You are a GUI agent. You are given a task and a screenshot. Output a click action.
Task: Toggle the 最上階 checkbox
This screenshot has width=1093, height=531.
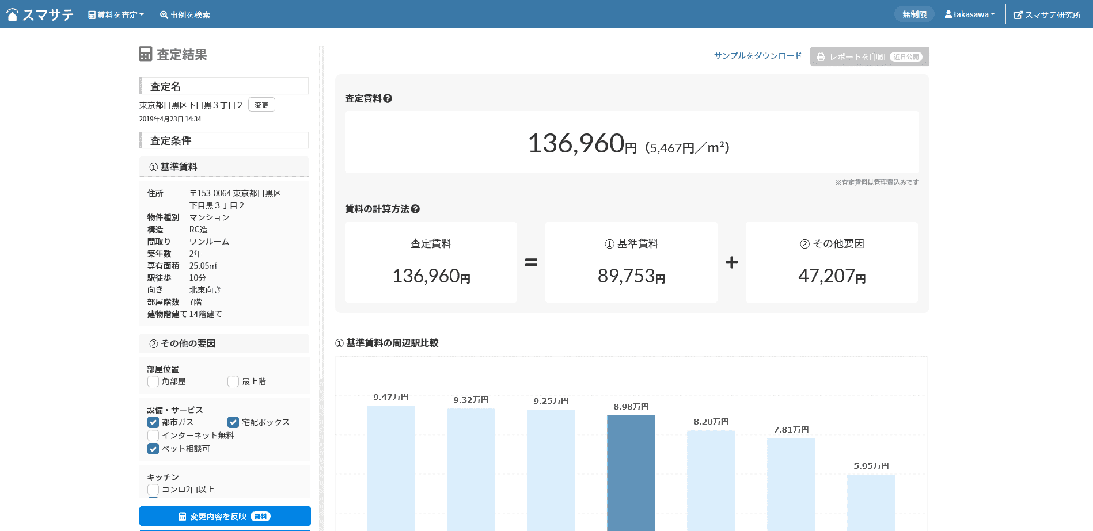[233, 381]
